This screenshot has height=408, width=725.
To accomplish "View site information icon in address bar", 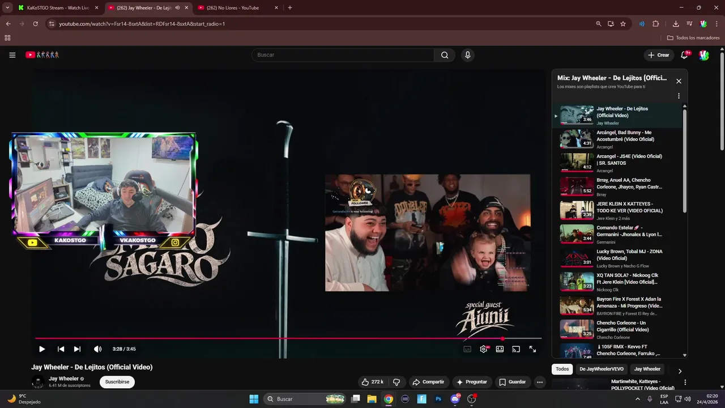I will tap(52, 24).
